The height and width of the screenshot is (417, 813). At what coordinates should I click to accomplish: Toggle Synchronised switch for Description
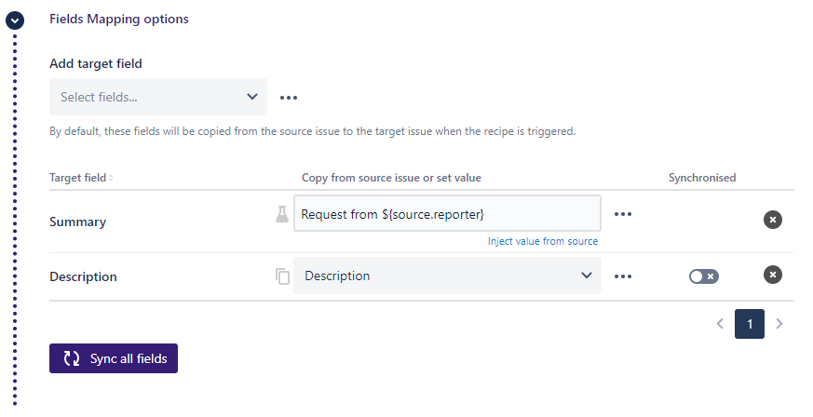coord(704,276)
